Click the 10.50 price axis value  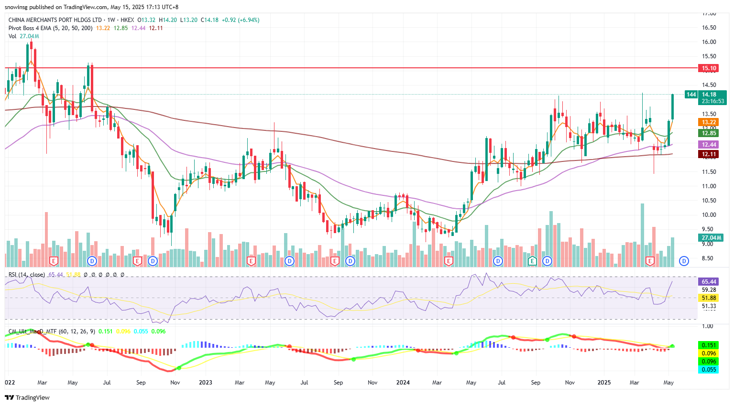point(709,201)
